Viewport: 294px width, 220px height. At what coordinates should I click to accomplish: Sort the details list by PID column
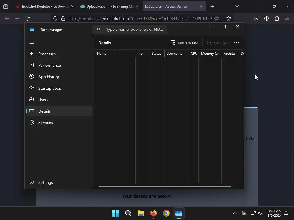pos(143,53)
